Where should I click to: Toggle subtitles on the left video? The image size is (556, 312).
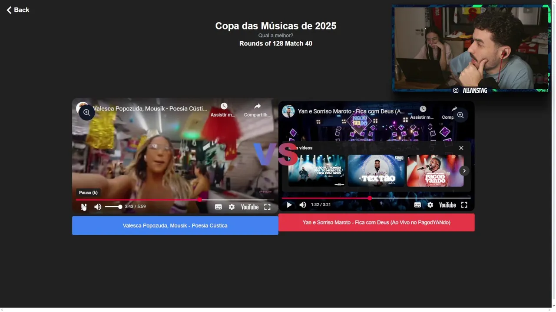tap(218, 207)
